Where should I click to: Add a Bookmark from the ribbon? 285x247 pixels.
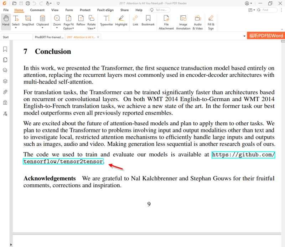click(148, 21)
